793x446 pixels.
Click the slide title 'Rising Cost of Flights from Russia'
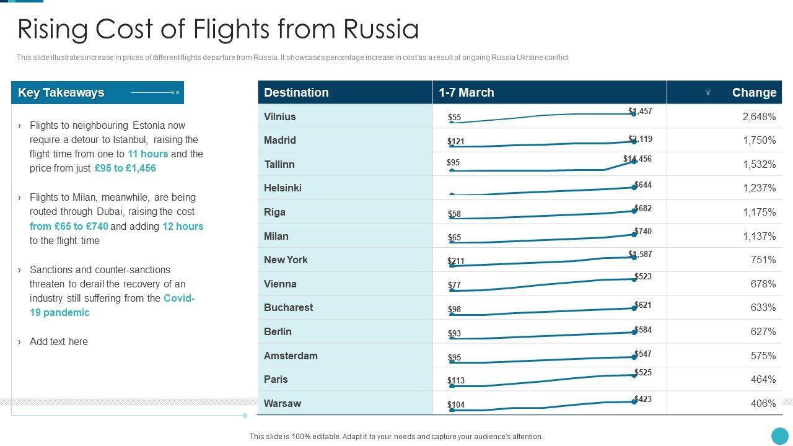(218, 29)
